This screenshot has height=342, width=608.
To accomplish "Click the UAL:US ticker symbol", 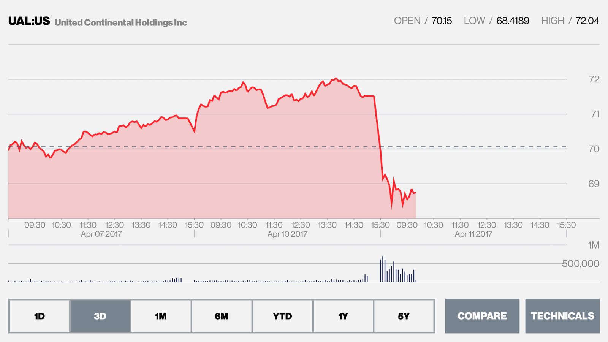I will point(29,21).
